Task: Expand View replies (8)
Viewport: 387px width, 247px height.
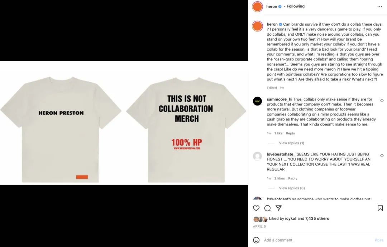Action: (292, 188)
